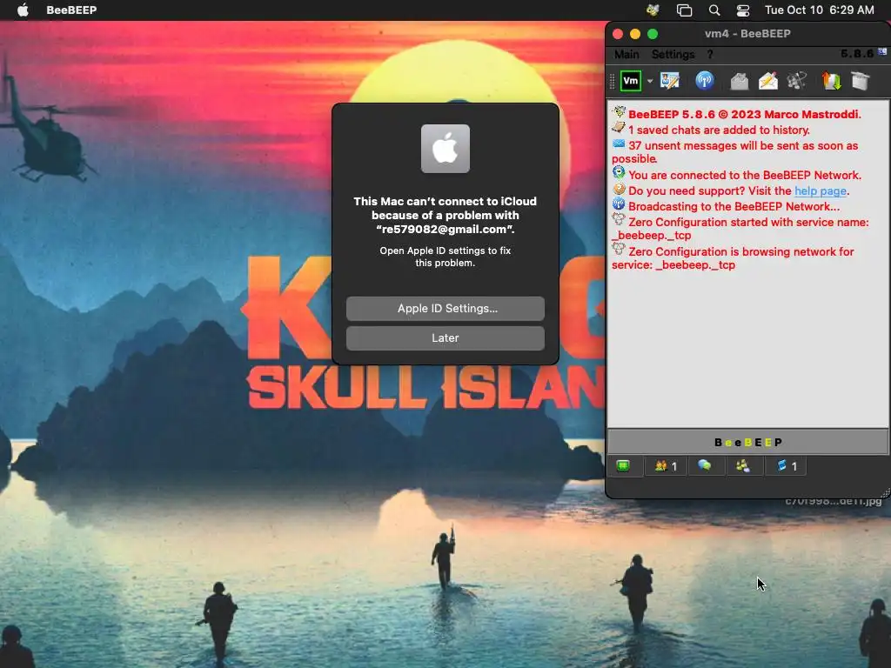Screen dimensions: 891x668
Task: Click the window resize grip of BeeBEEP
Action: tap(885, 492)
